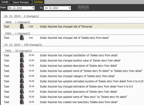The image size is (144, 105).
Task: Click avatar in the 0:03 activity row
Action: click(x=22, y=38)
